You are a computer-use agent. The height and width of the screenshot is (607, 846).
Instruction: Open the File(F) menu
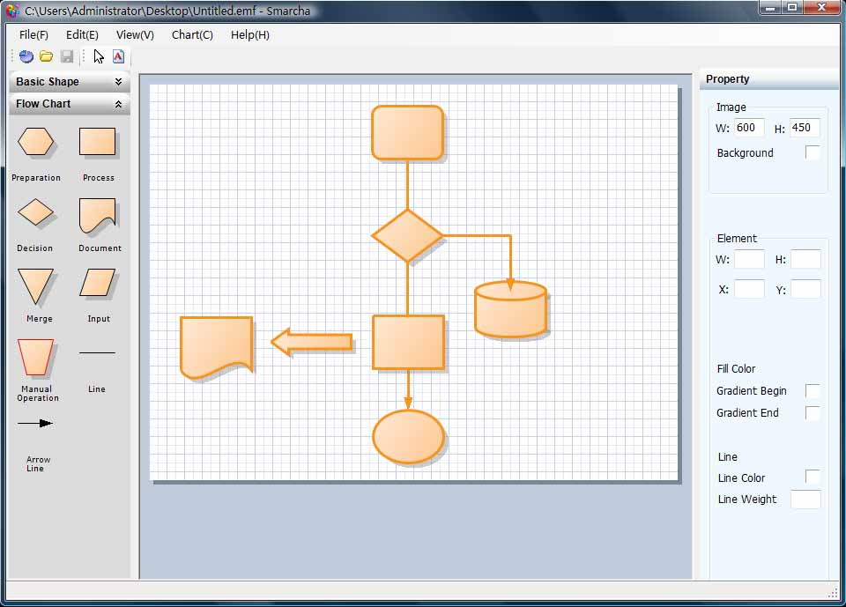click(33, 34)
